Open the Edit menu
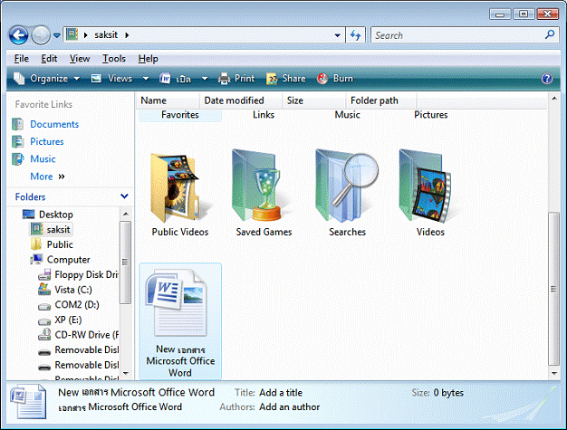 49,59
